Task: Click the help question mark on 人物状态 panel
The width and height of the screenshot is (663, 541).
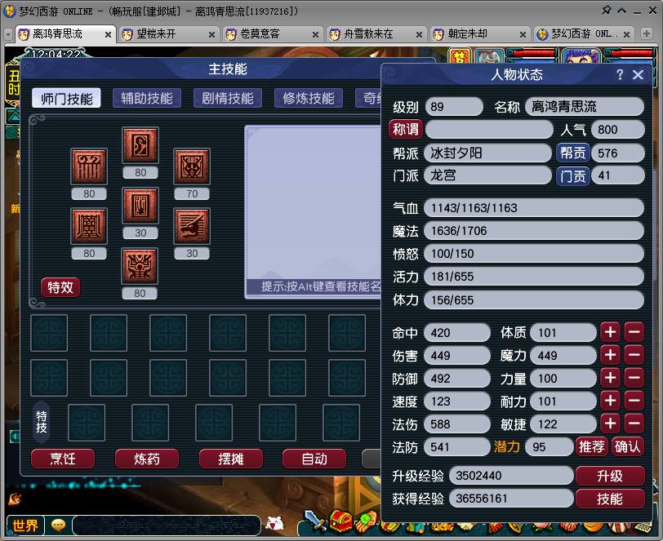Action: pyautogui.click(x=620, y=74)
